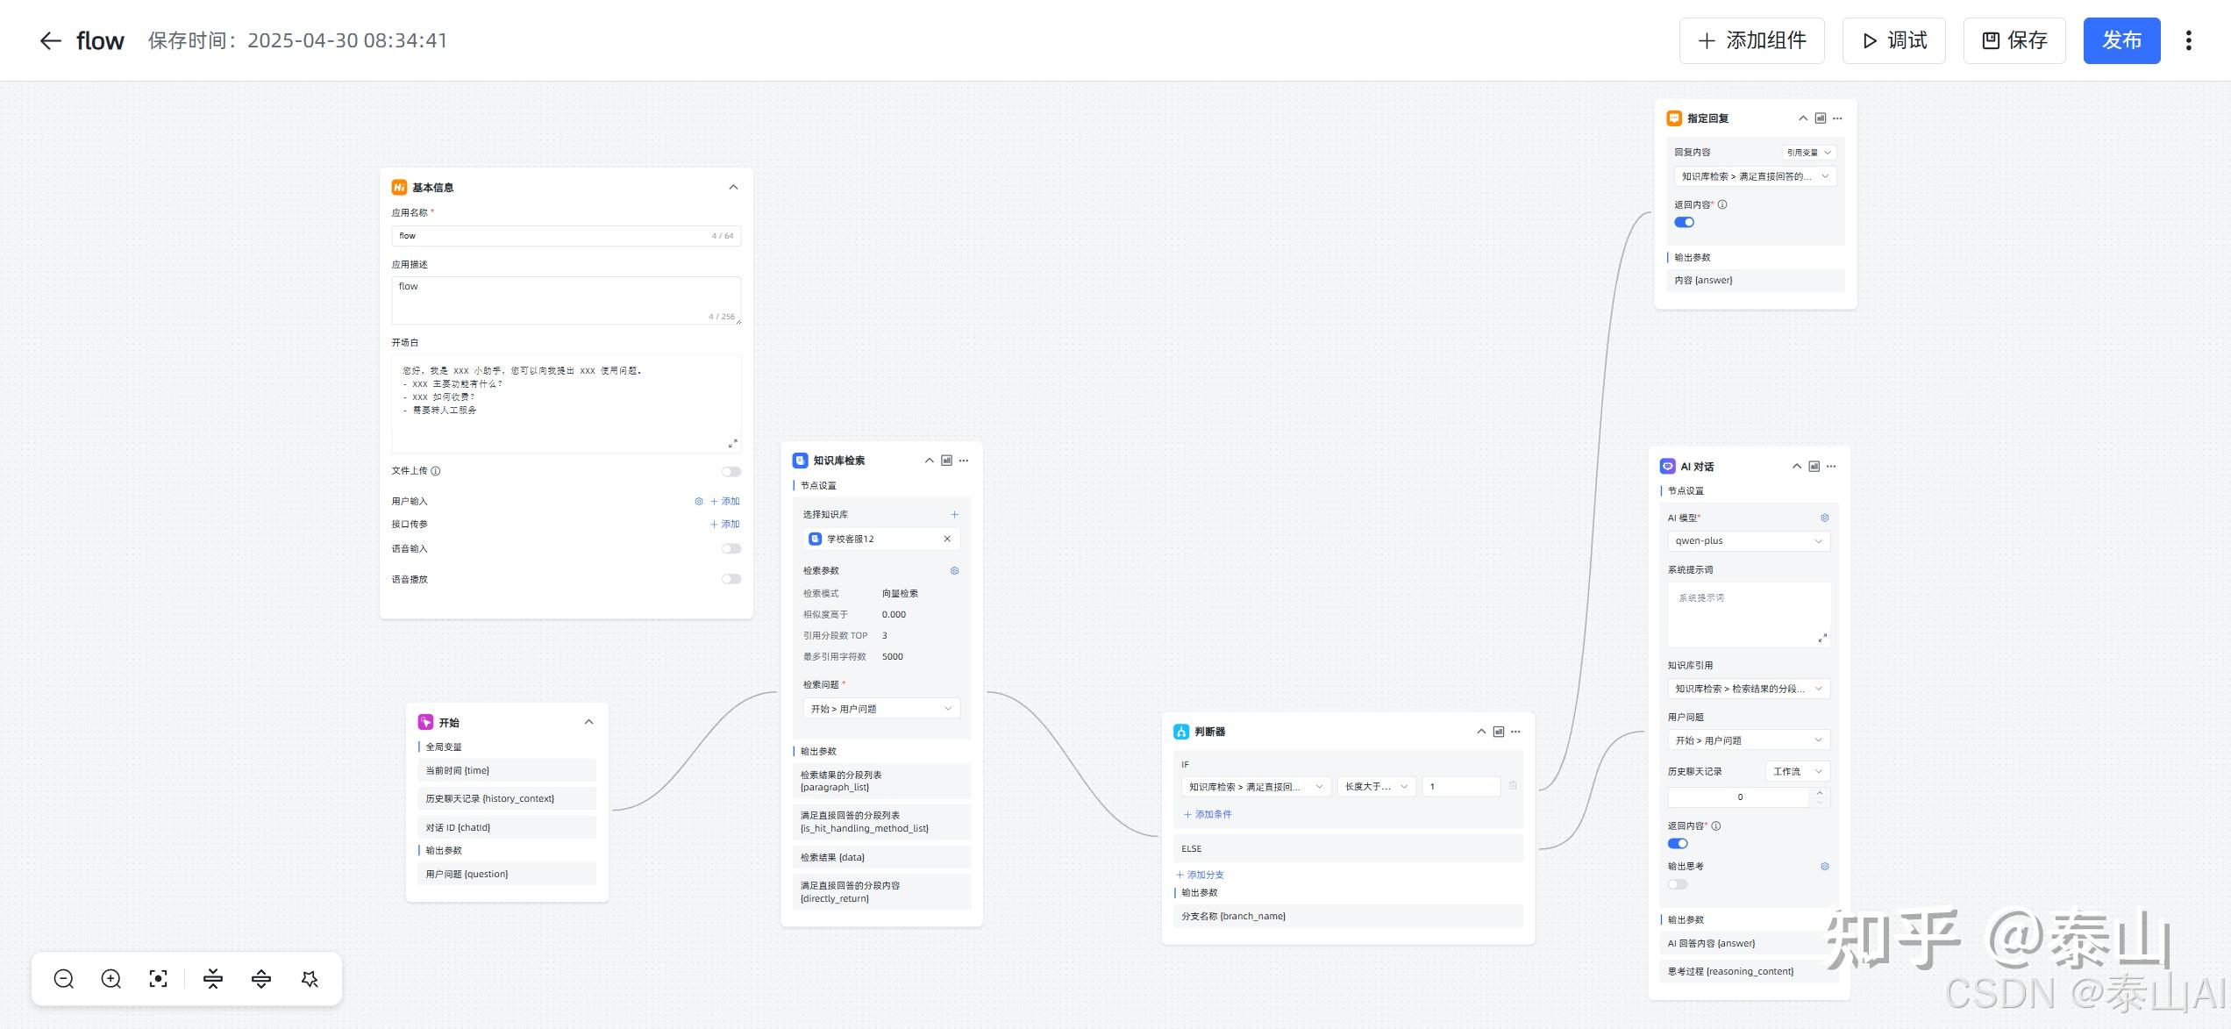Open the qwen-plus AI model dropdown
The width and height of the screenshot is (2231, 1029).
[1748, 540]
